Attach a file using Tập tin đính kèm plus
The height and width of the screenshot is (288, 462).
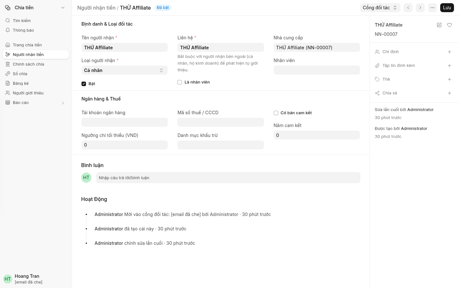pyautogui.click(x=449, y=66)
